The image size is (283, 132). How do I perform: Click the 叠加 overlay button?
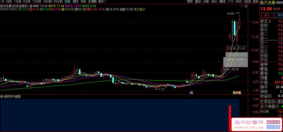(x=198, y=2)
